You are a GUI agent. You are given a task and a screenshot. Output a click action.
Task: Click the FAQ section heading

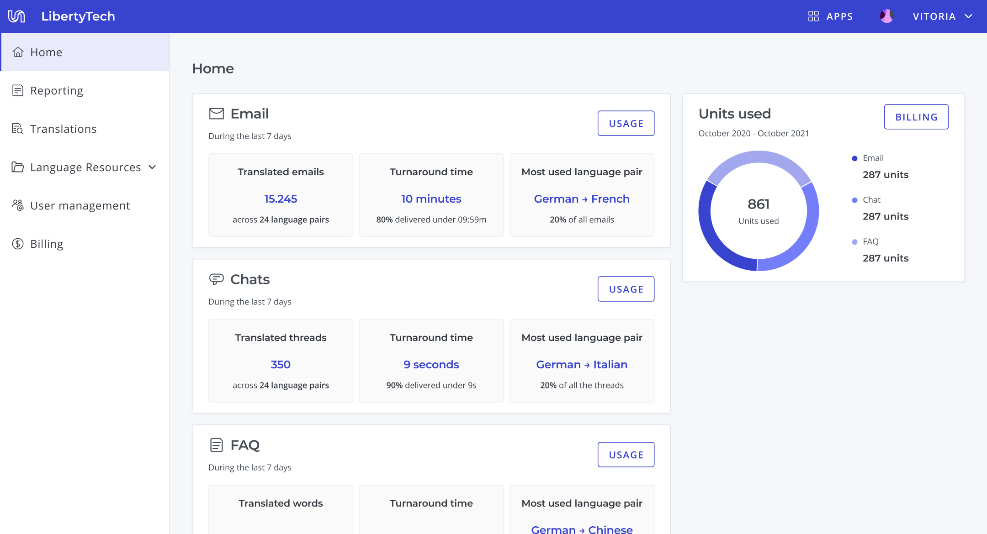pos(245,445)
